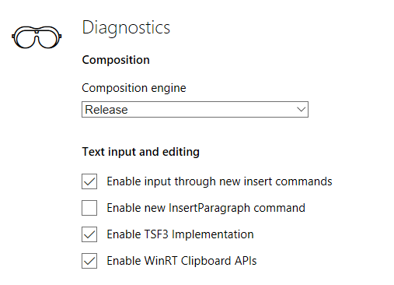
Task: Select the Release value text in dropdown
Action: point(106,110)
